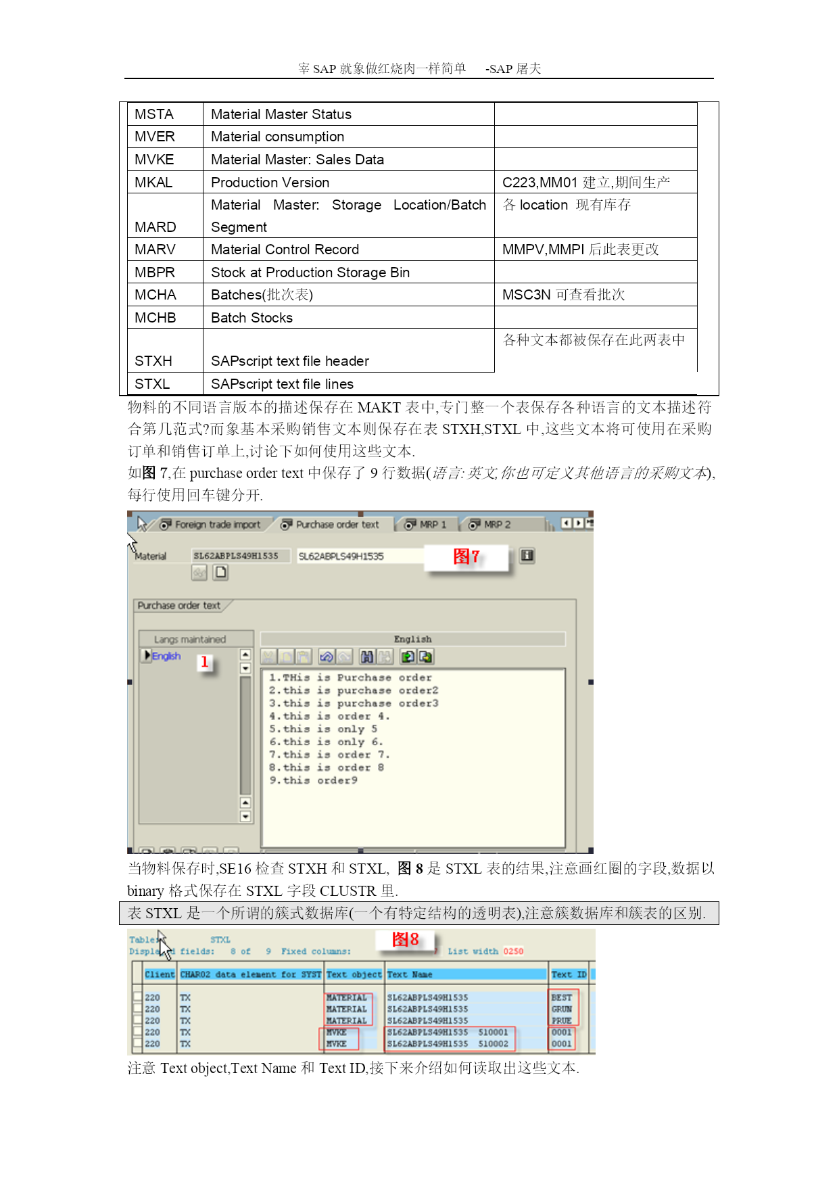Tick checkbox of the PRUE row

pos(138,1020)
